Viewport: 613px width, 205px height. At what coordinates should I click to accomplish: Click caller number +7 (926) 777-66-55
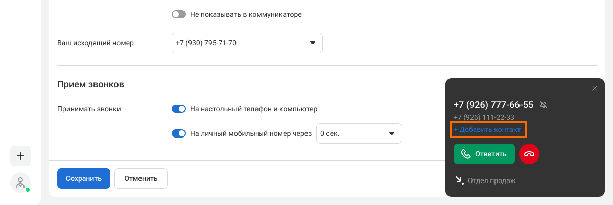point(493,105)
